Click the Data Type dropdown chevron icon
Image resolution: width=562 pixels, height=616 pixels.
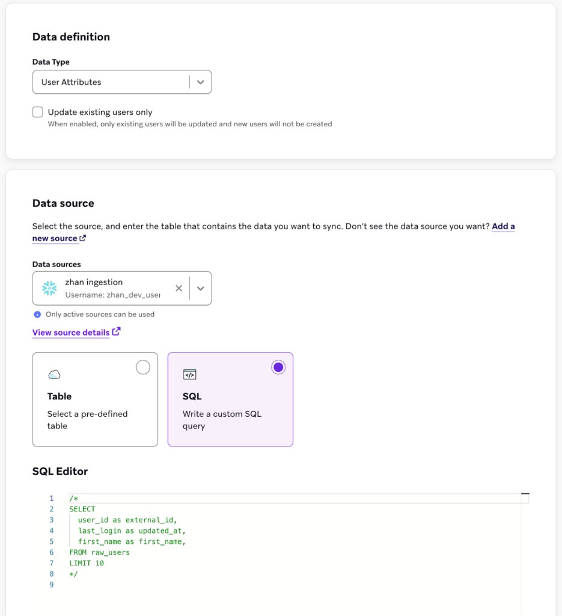[201, 82]
